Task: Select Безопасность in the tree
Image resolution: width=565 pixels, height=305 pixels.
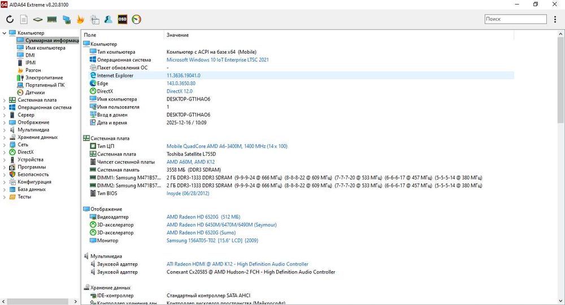Action: 33,175
